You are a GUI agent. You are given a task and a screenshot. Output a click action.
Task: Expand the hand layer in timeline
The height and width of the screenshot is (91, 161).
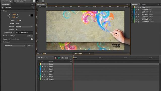coord(42,66)
